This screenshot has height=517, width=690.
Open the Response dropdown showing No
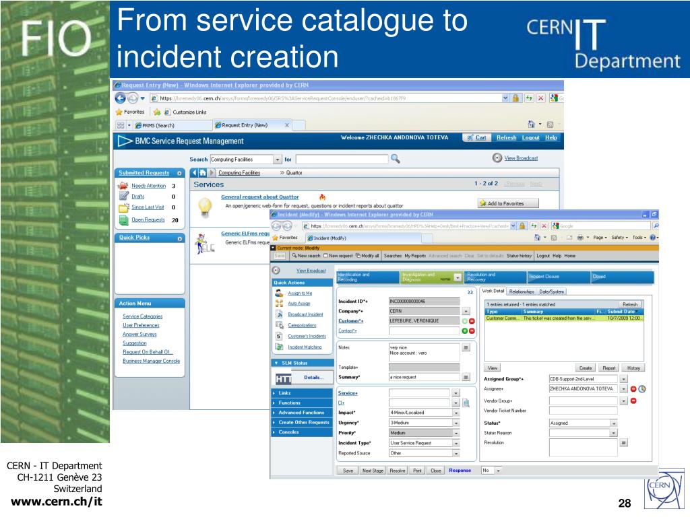[498, 471]
